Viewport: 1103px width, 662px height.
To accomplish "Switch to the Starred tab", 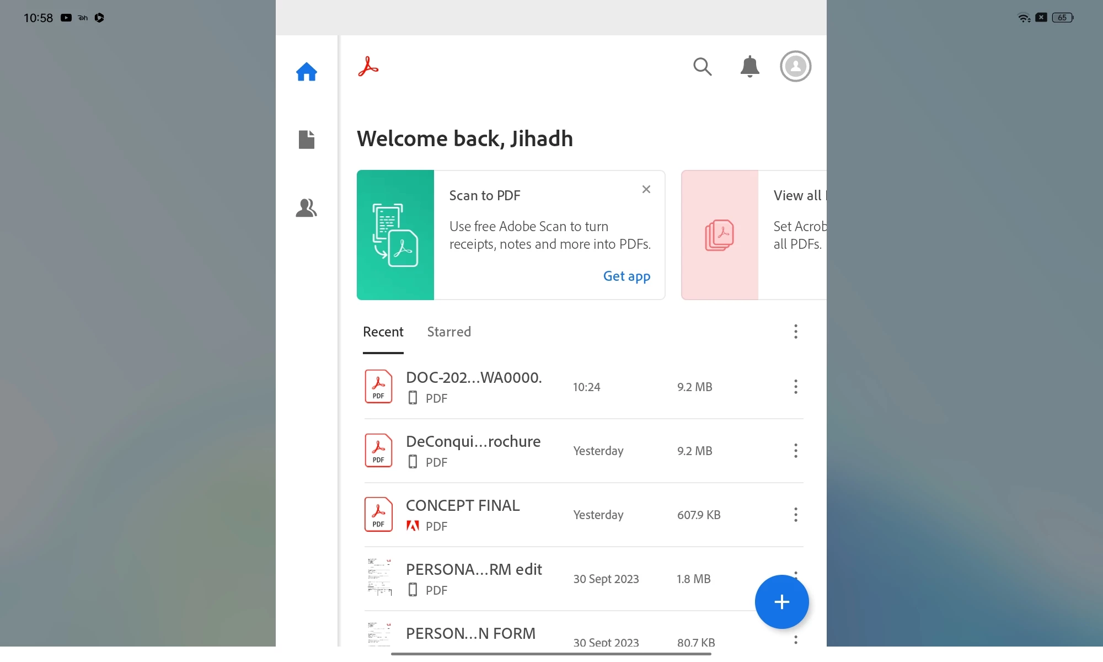I will pyautogui.click(x=449, y=332).
